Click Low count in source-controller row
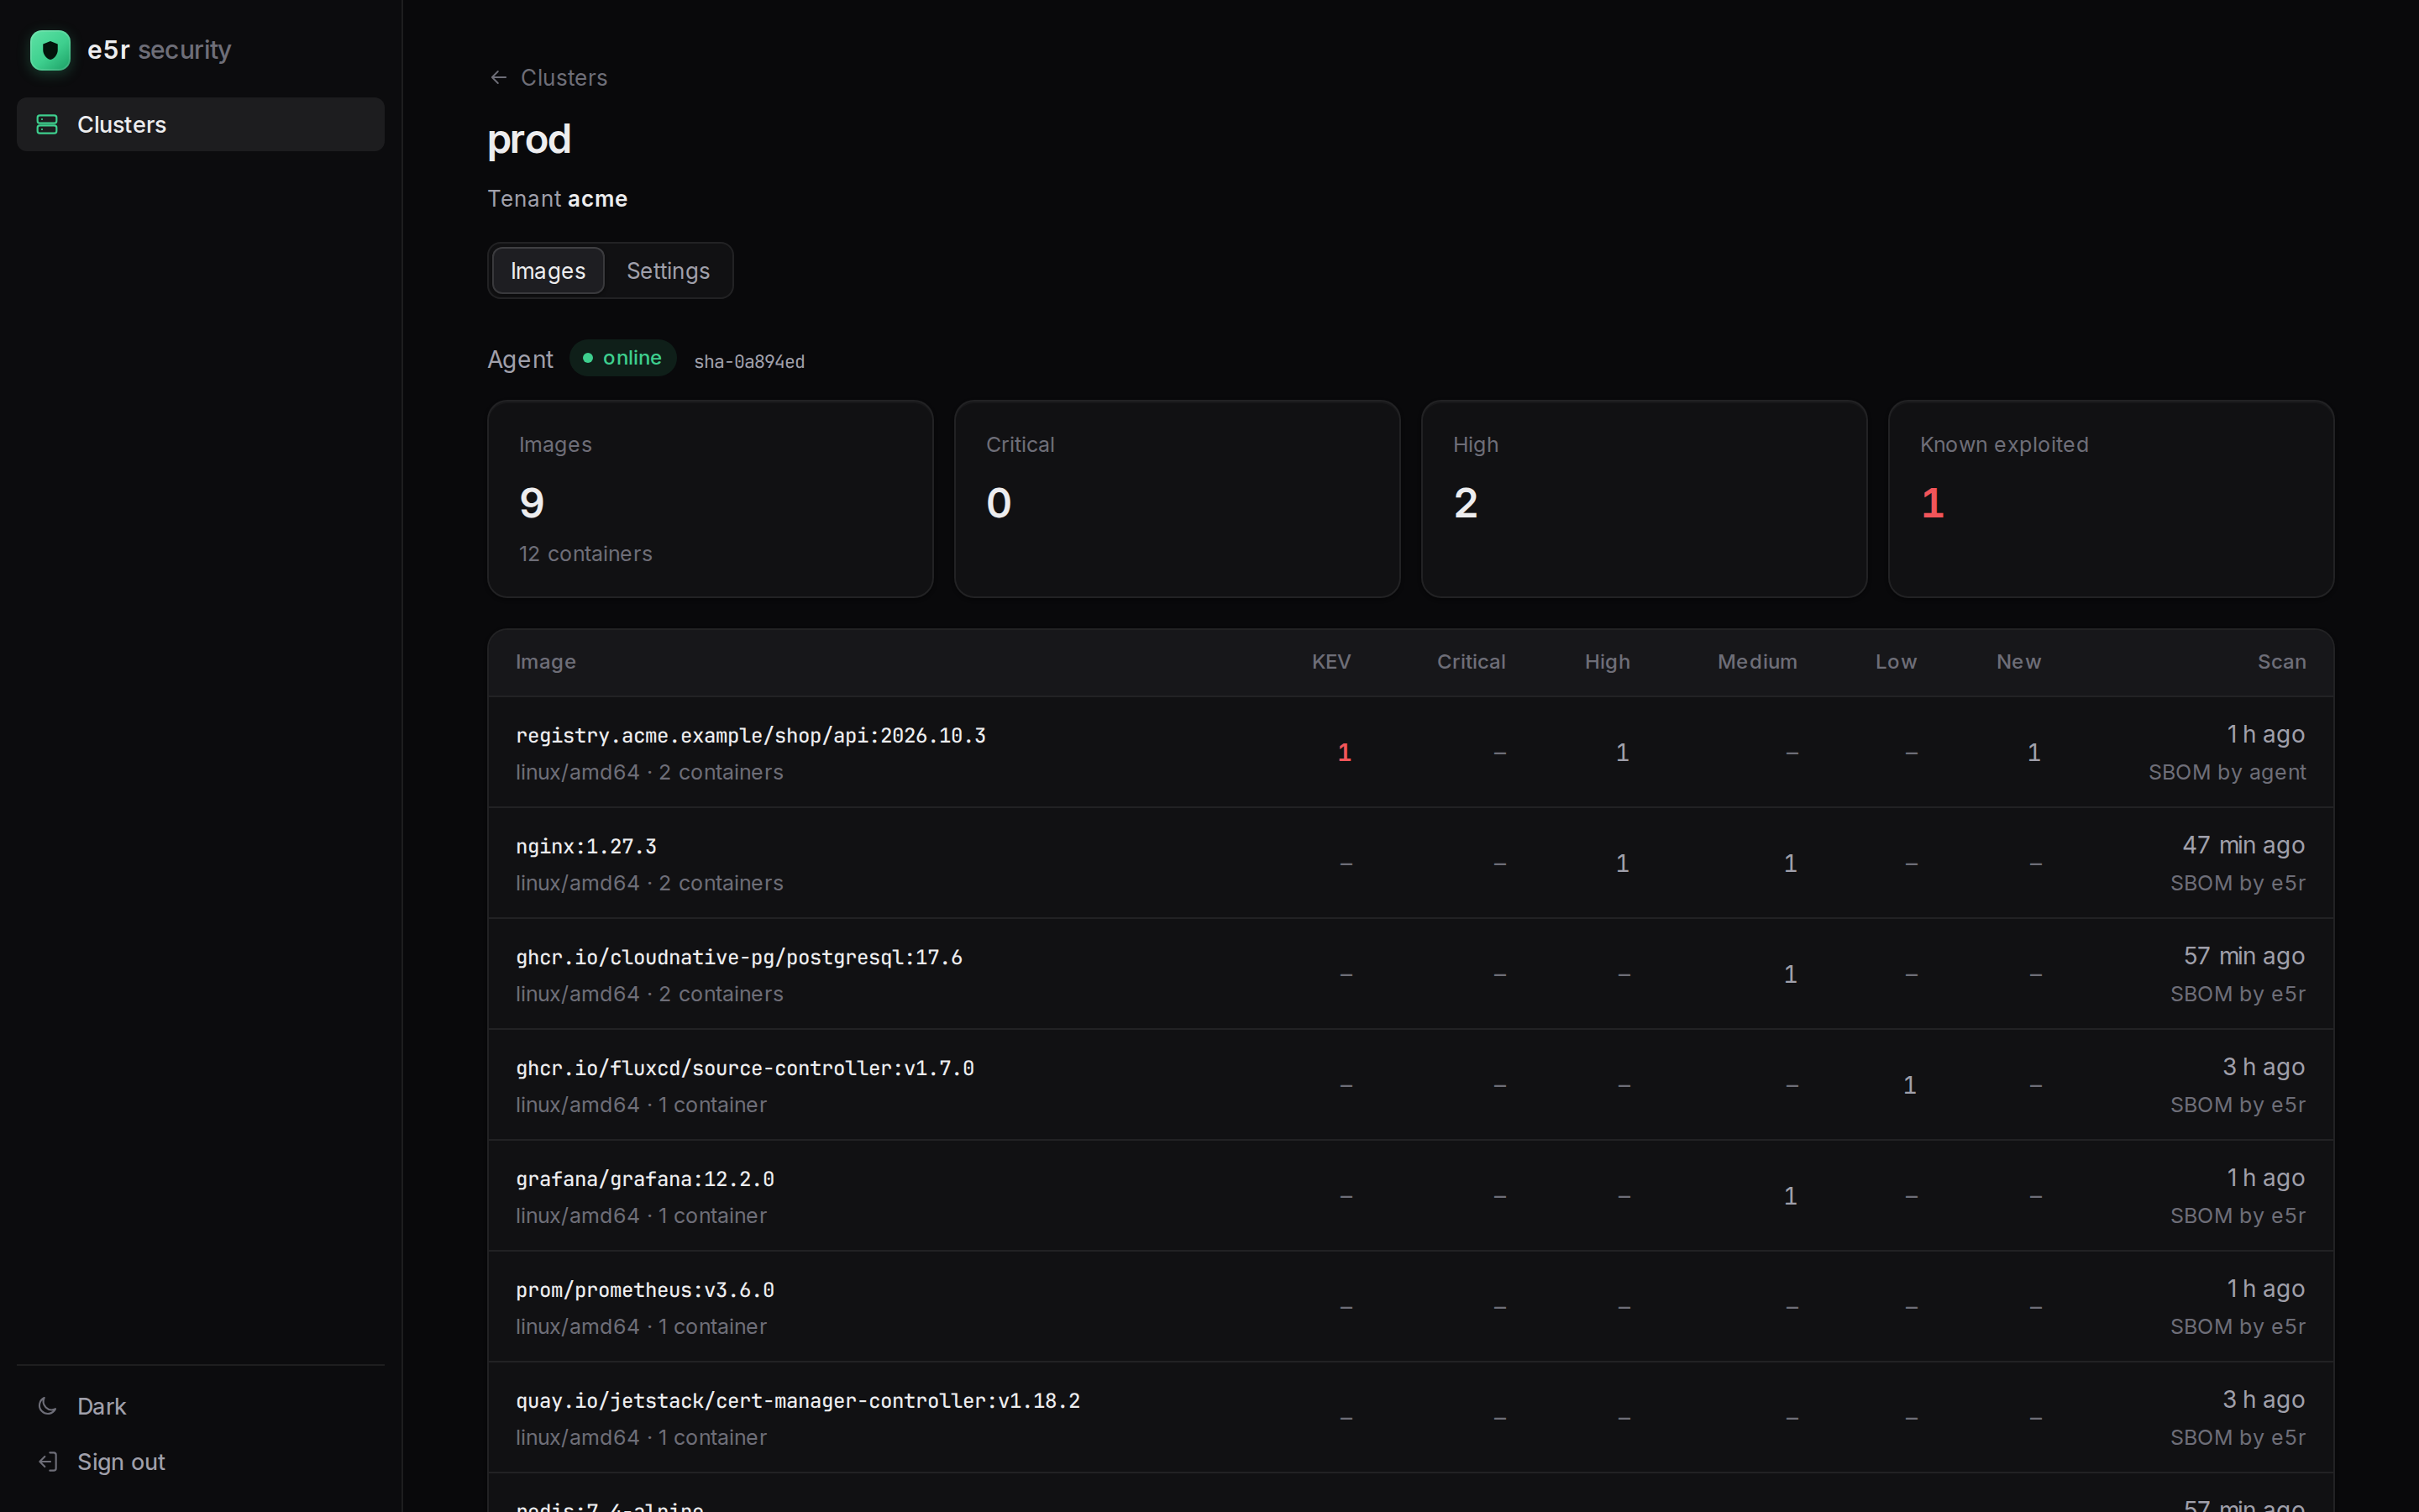This screenshot has width=2419, height=1512. 1909,1086
